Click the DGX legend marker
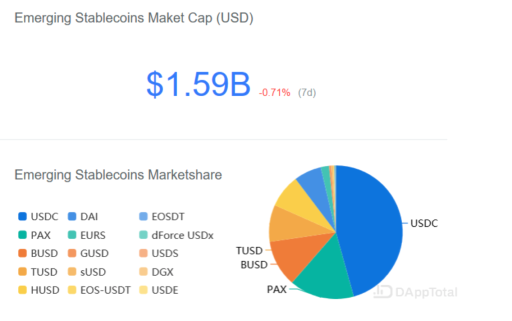512x321 pixels. coord(143,271)
